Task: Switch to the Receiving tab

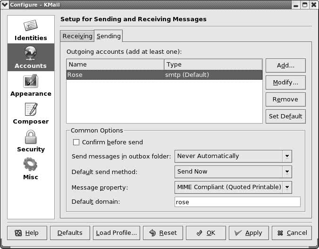Action: tap(77, 36)
